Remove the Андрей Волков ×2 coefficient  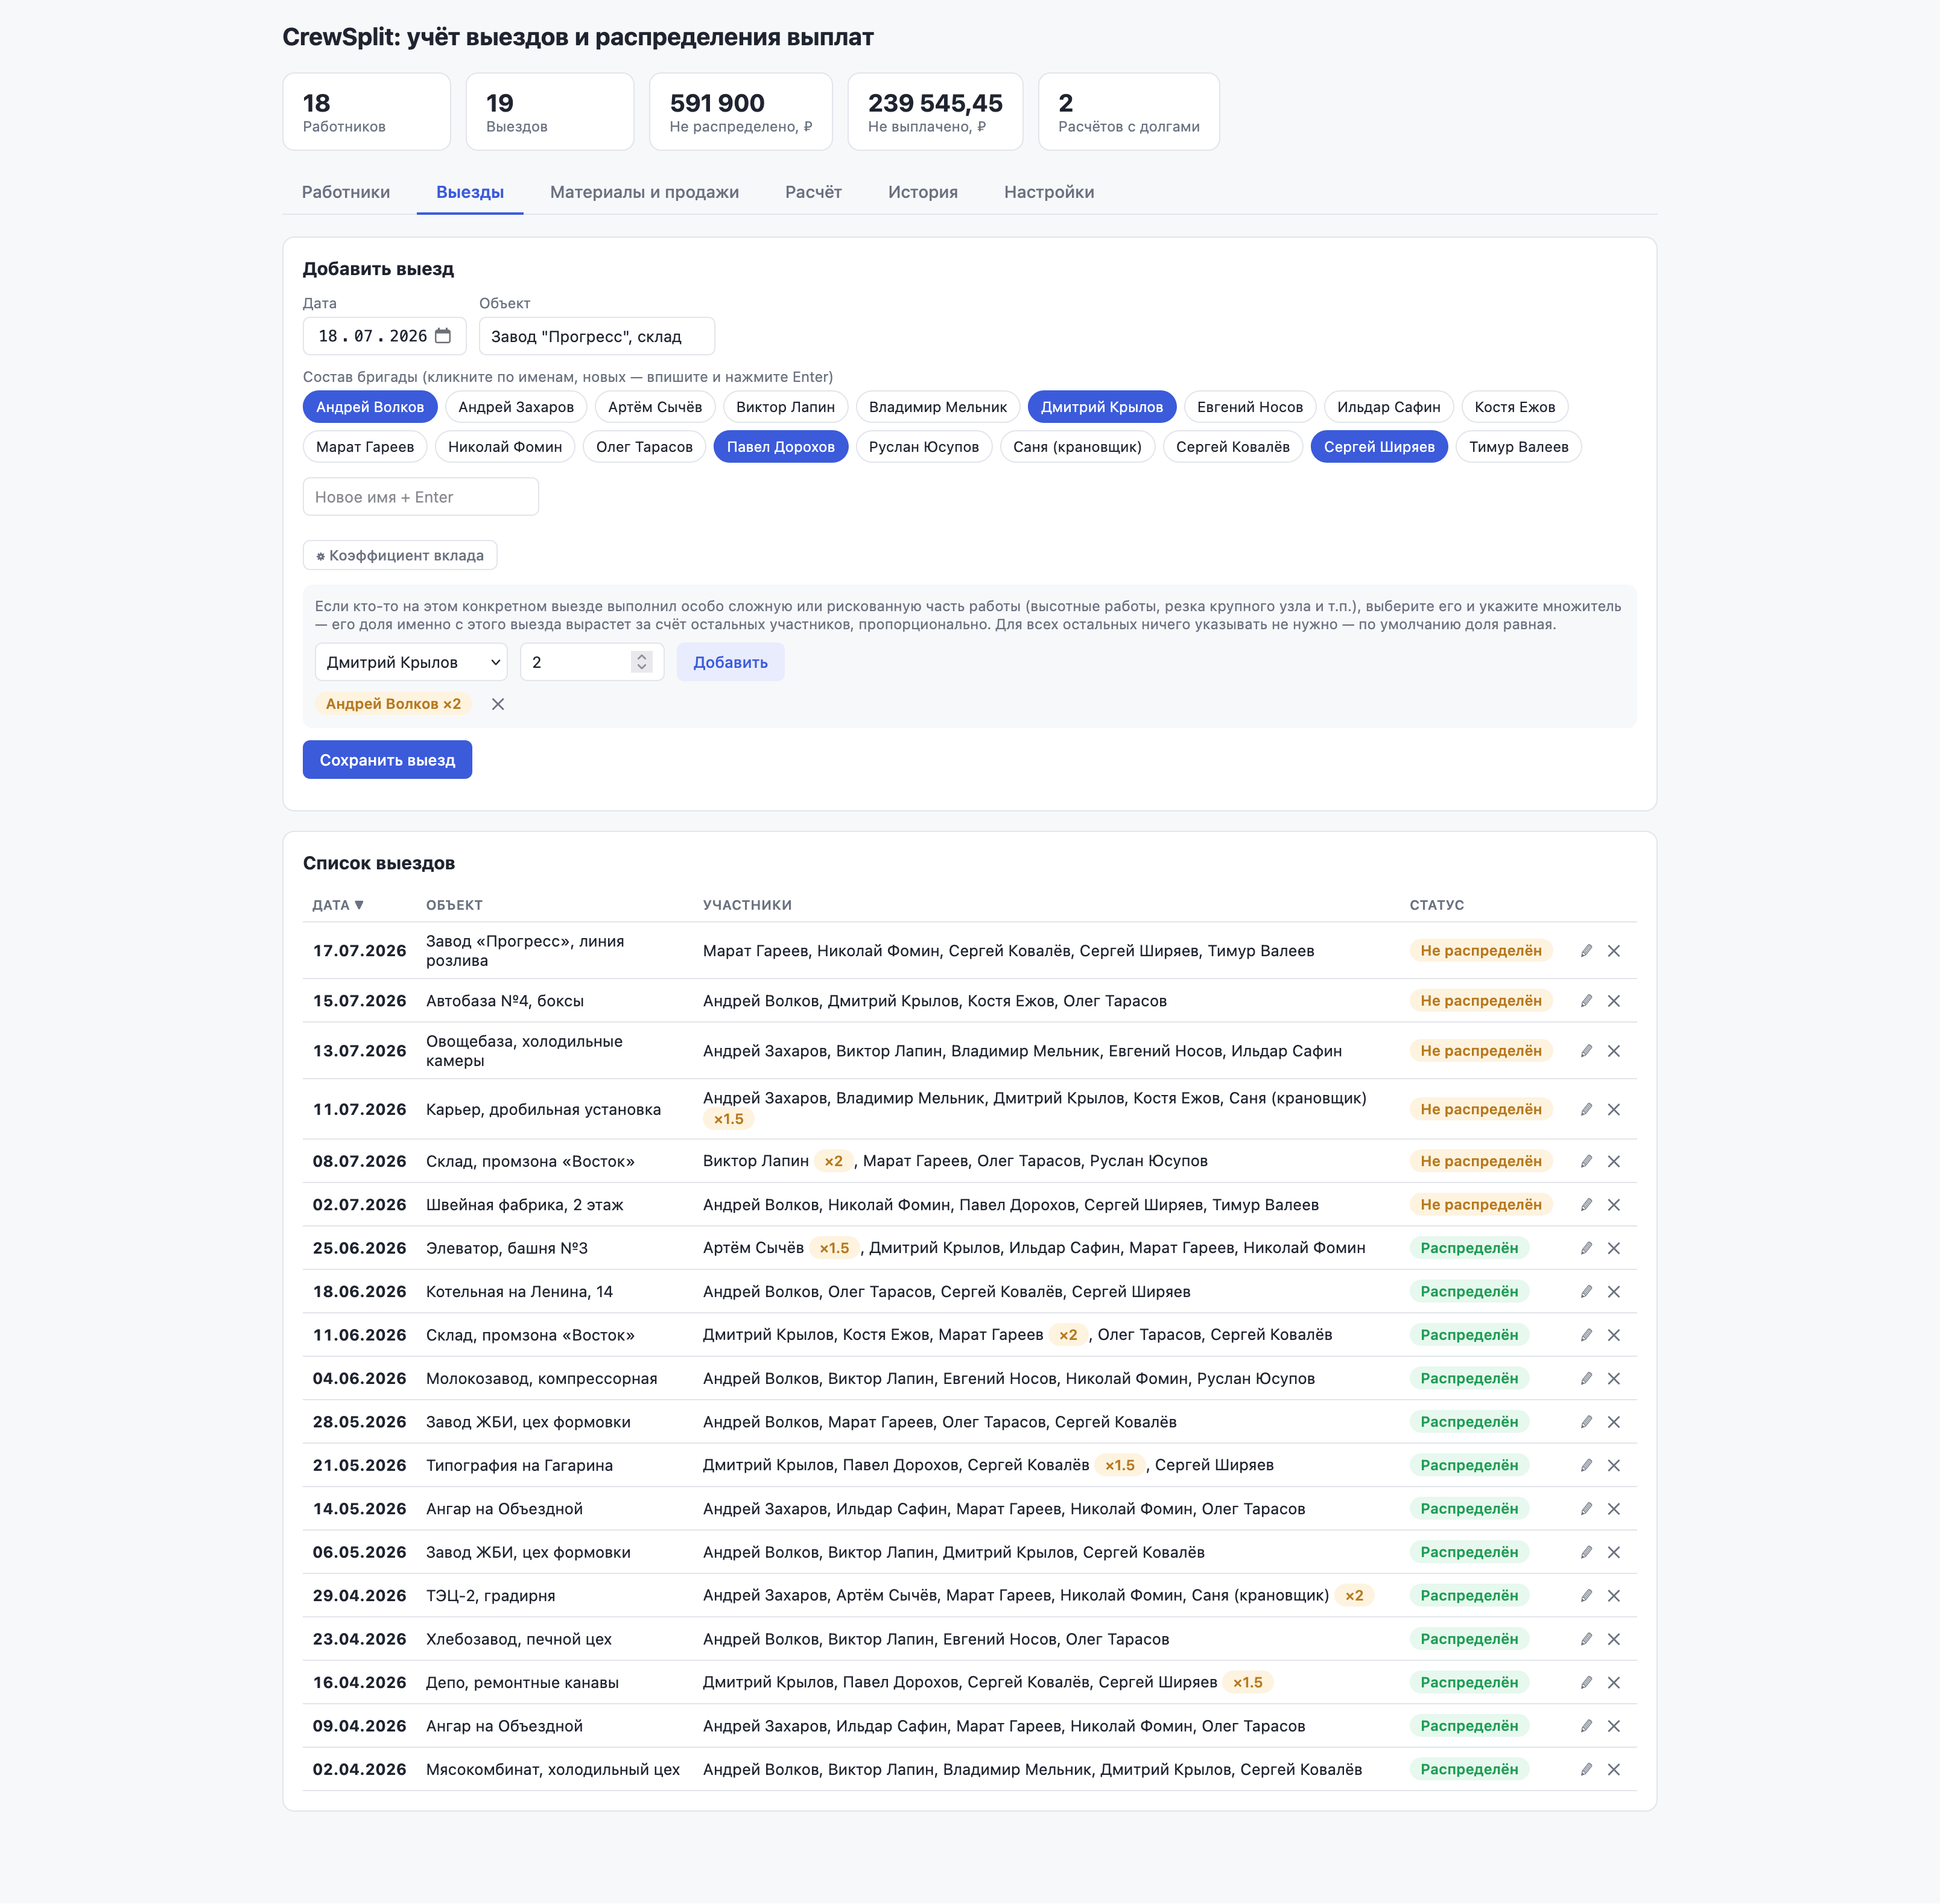pyautogui.click(x=498, y=704)
